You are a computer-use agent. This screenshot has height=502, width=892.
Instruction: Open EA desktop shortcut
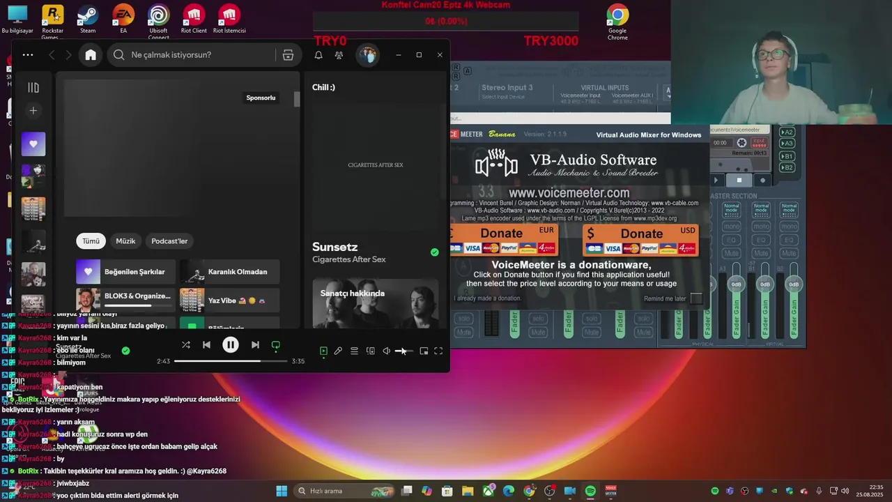pyautogui.click(x=123, y=20)
